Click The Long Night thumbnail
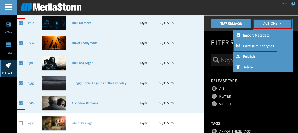Viewport: 298px width, 133px height. [54, 63]
